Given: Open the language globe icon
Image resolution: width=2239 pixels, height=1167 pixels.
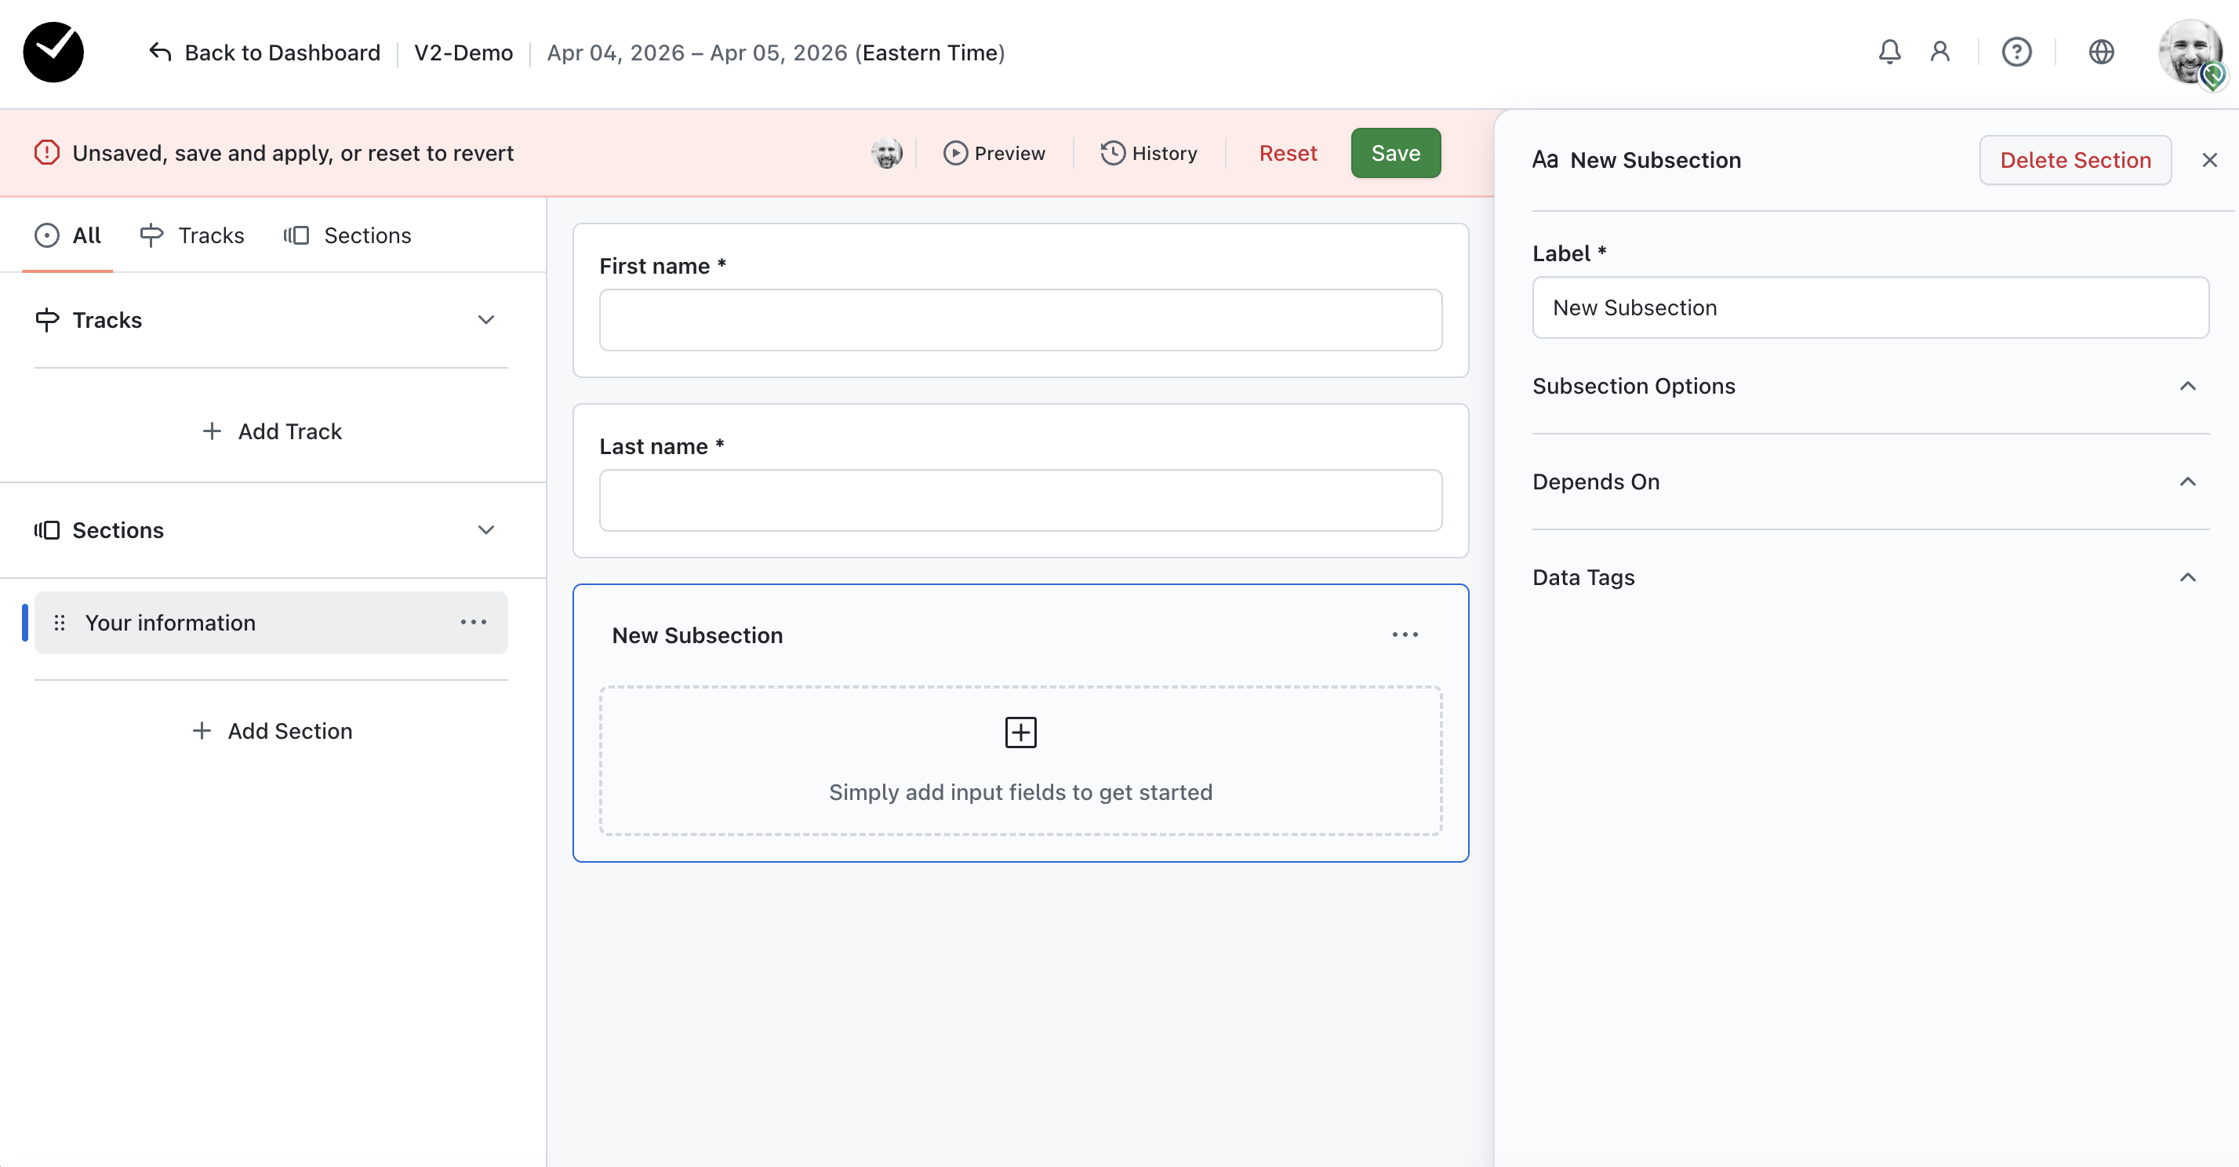Looking at the screenshot, I should pos(2101,52).
